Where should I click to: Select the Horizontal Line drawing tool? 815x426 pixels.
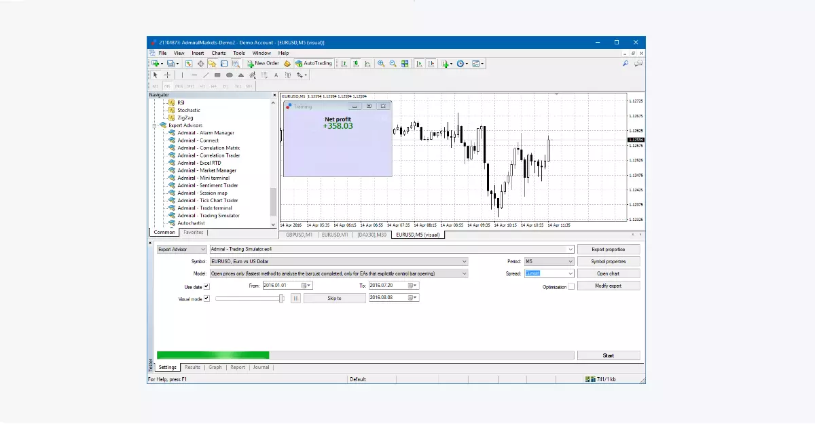pyautogui.click(x=194, y=75)
